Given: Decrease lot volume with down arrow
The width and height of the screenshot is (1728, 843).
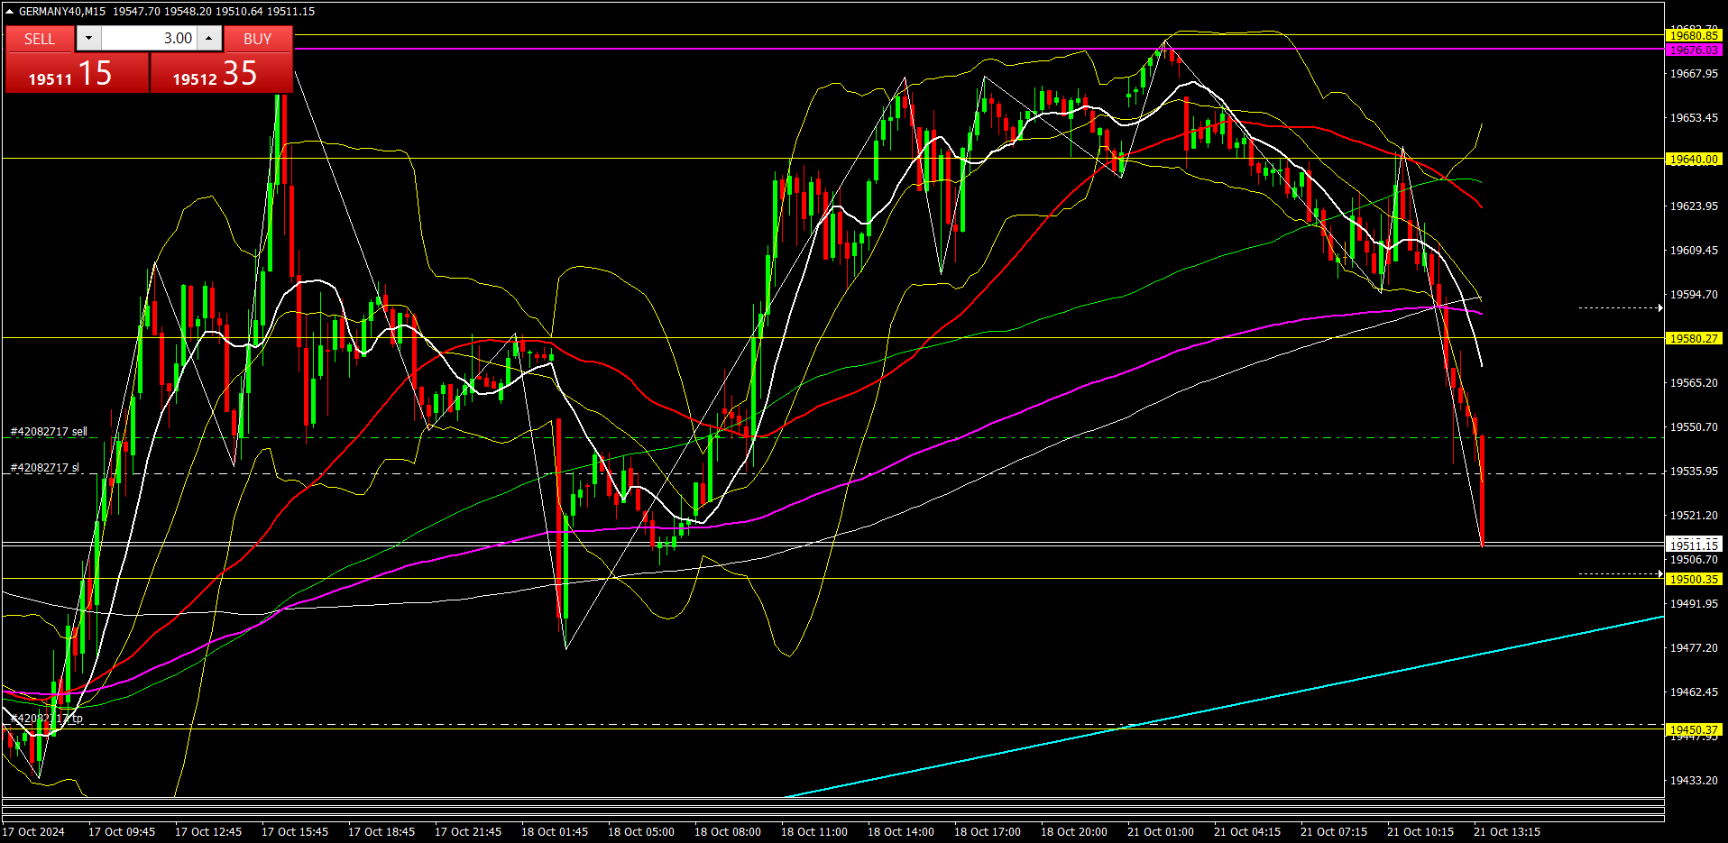Looking at the screenshot, I should (x=89, y=38).
